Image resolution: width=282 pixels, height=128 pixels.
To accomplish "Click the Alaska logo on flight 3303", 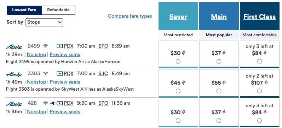I will pyautogui.click(x=14, y=74).
